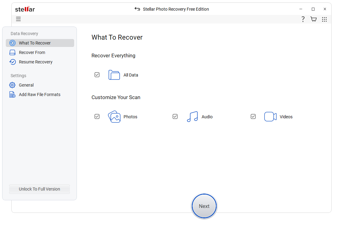Click the Stellar logo
Viewport: 338px width, 225px height.
[x=25, y=9]
